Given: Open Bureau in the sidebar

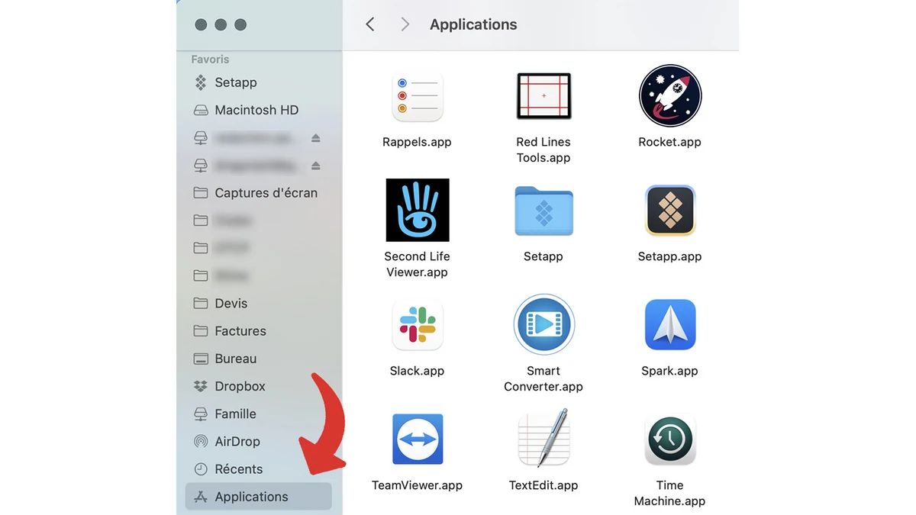Looking at the screenshot, I should 260,359.
